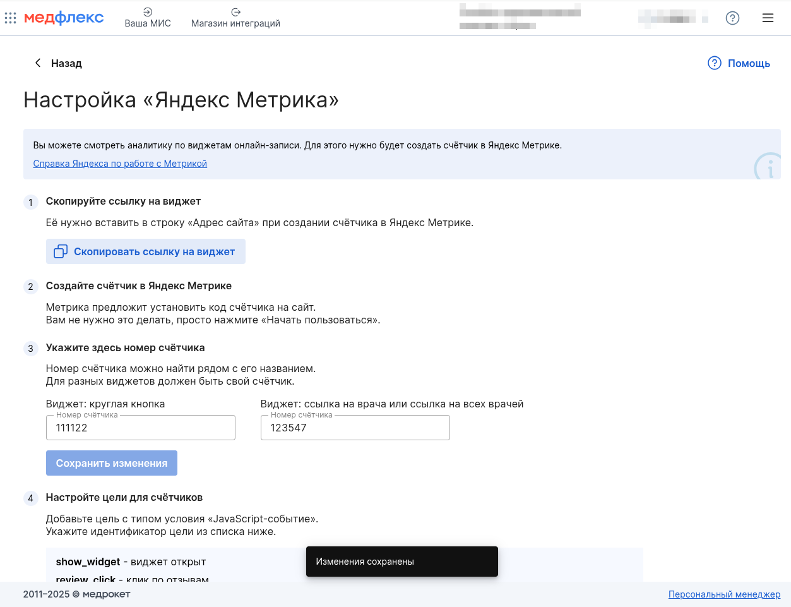Click label «Виджет: круглая кнопка»
The height and width of the screenshot is (607, 791).
[x=105, y=404]
